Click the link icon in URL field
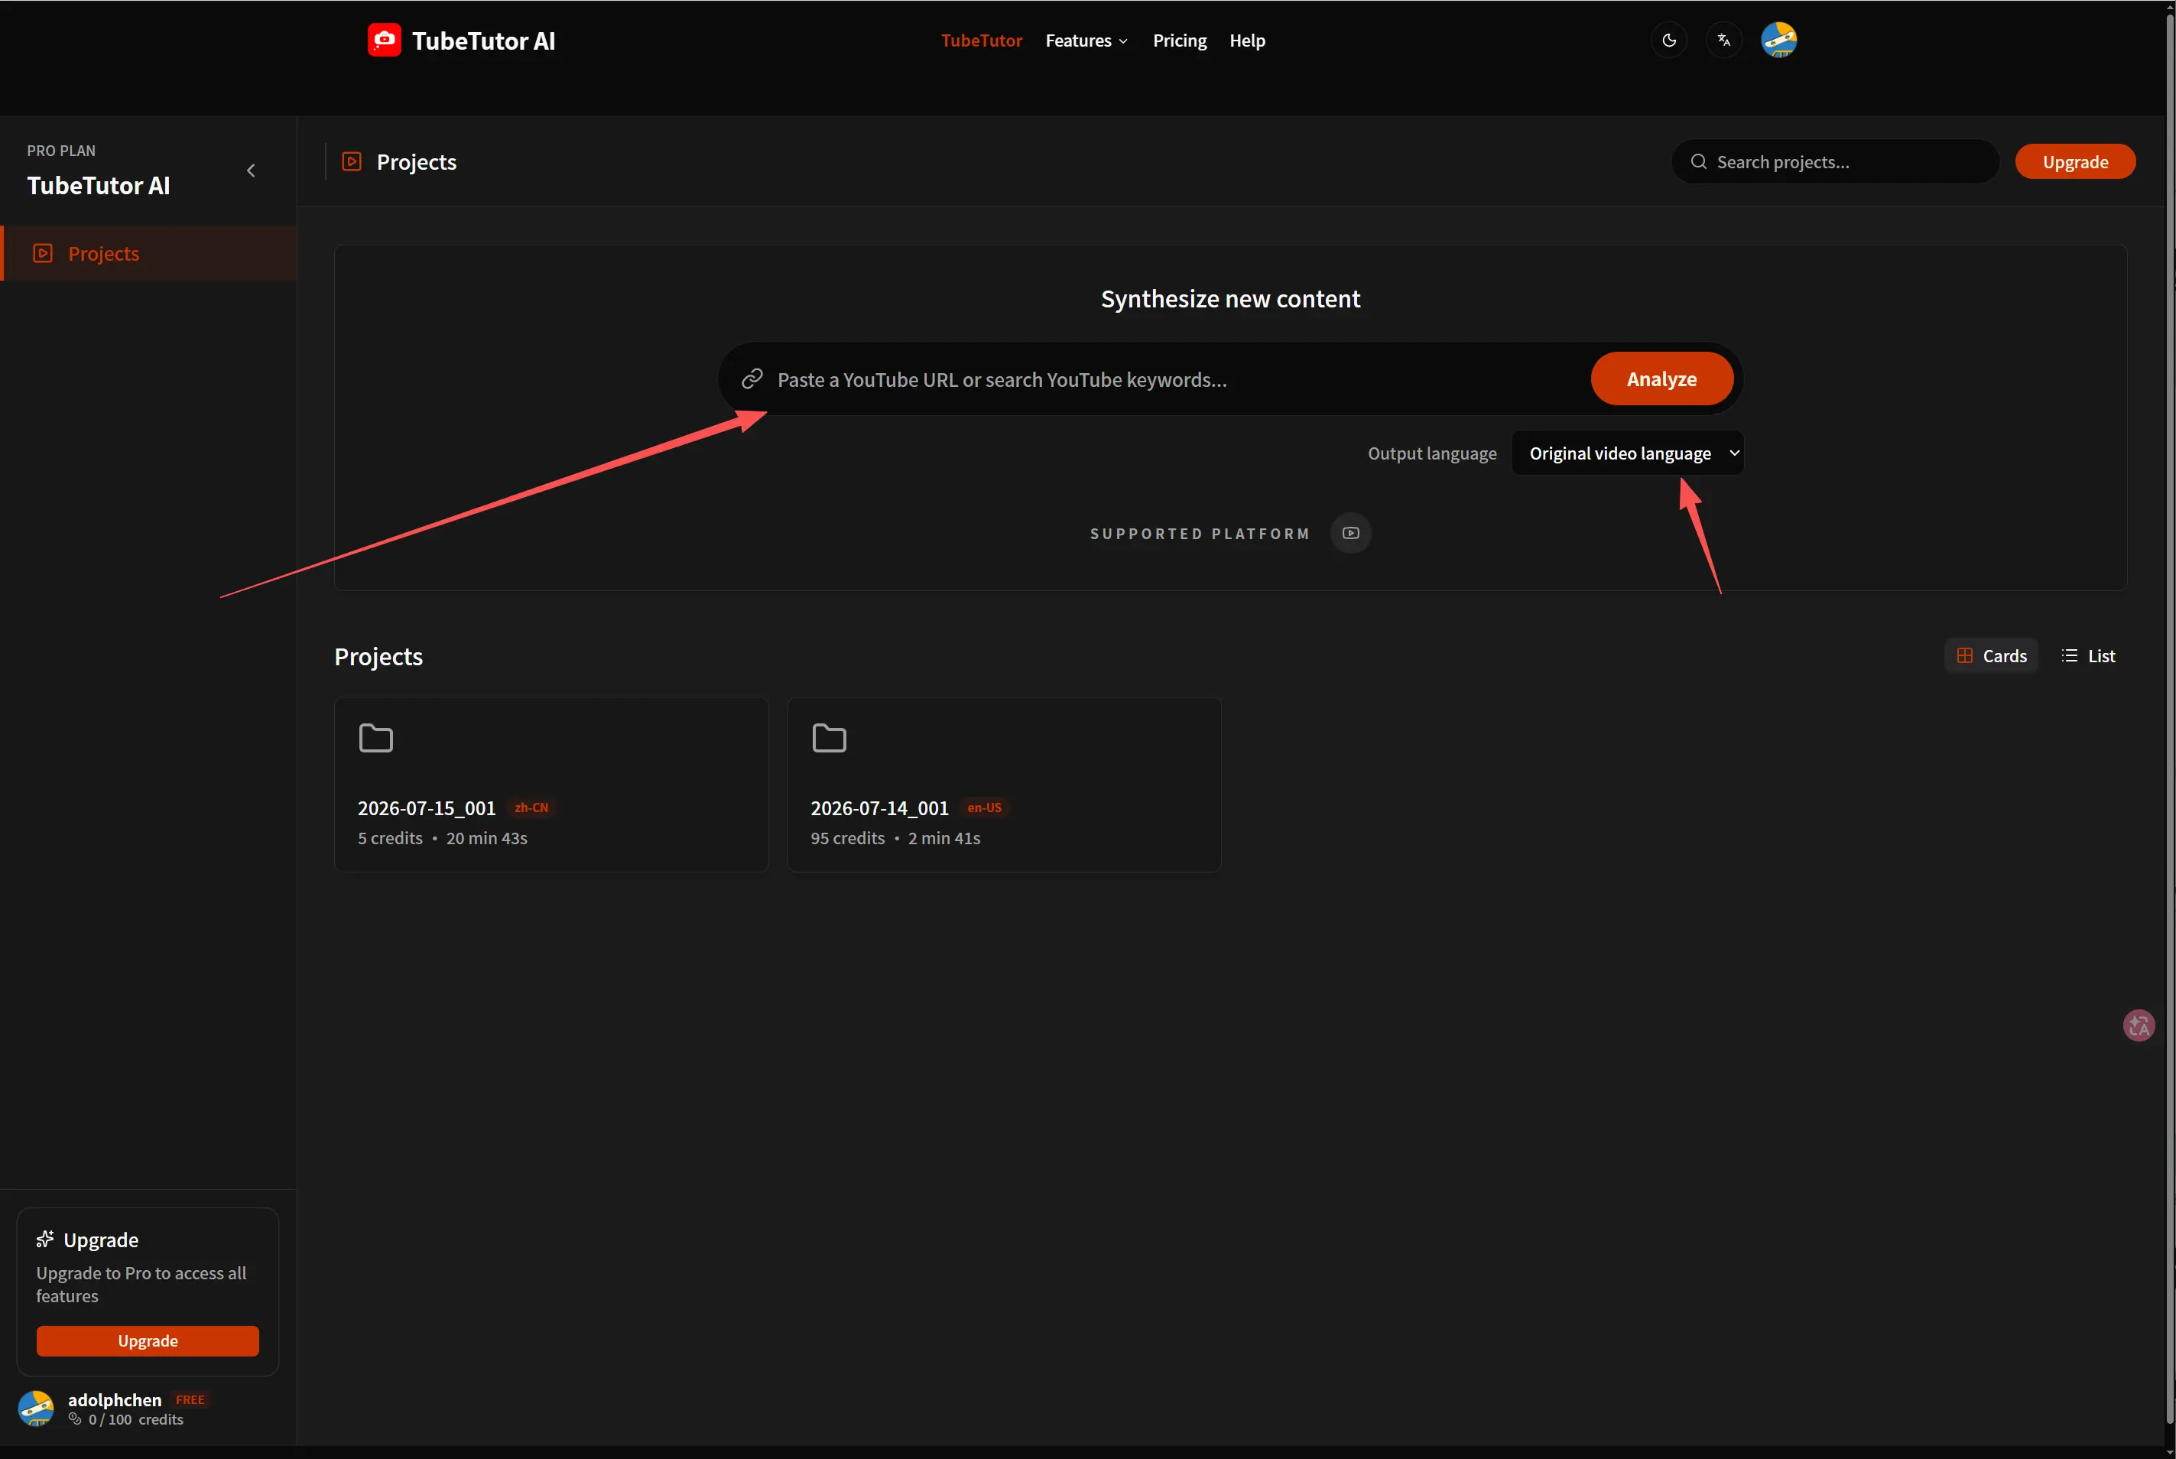The height and width of the screenshot is (1459, 2176). pos(752,379)
